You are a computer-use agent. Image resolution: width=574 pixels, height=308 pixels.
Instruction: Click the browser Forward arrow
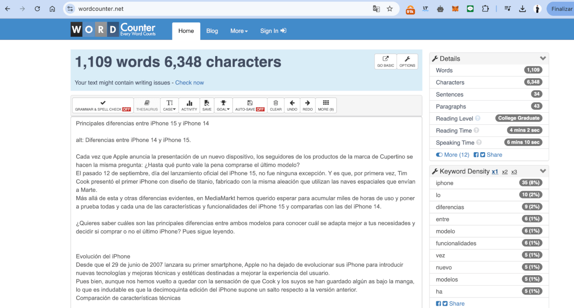pos(22,9)
